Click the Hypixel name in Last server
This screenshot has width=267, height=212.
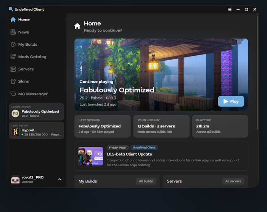point(28,130)
